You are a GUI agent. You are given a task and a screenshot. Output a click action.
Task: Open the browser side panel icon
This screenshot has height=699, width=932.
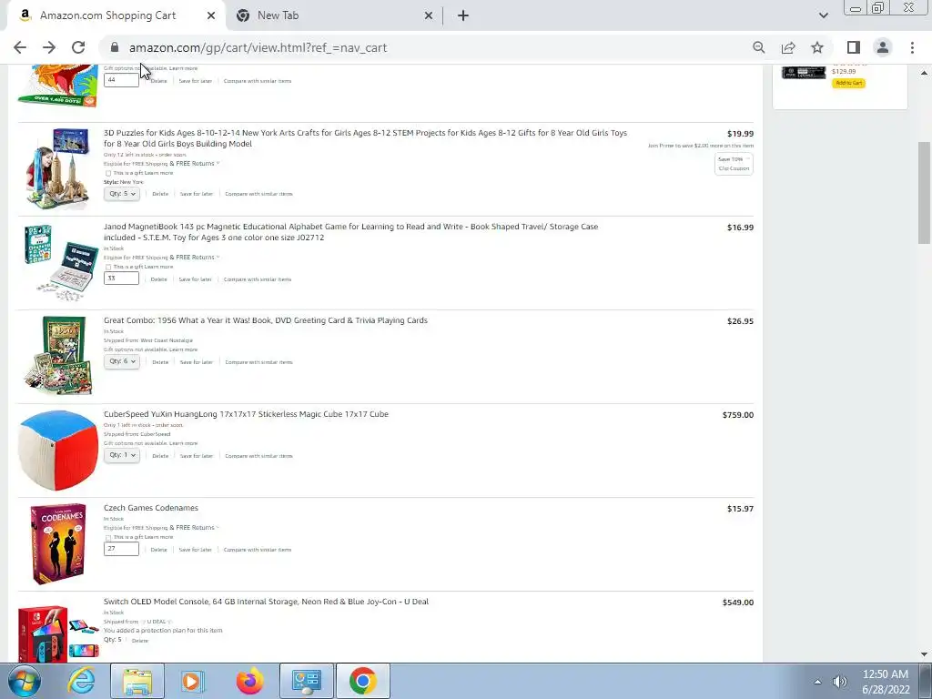pos(854,47)
